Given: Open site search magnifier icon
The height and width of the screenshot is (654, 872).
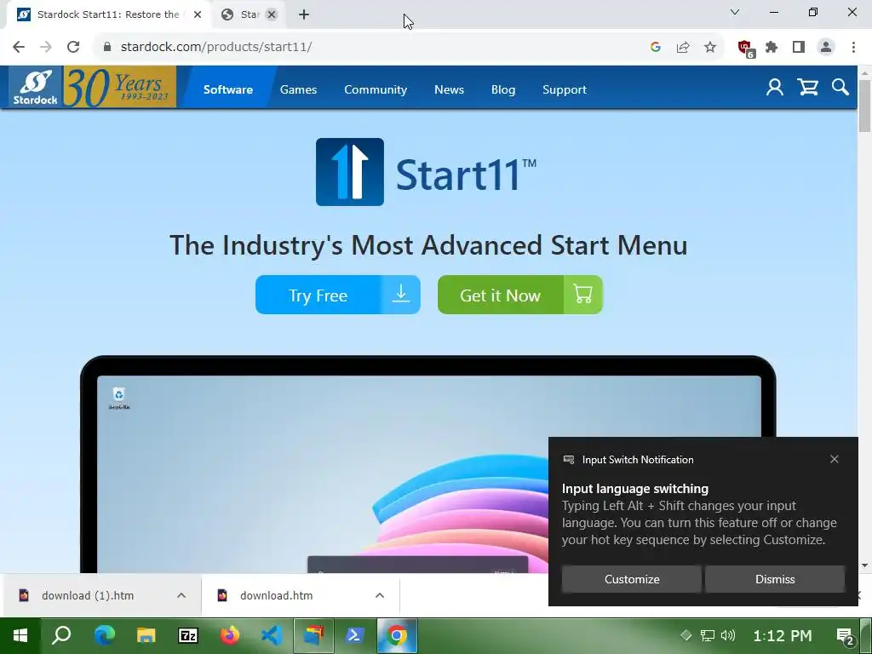Looking at the screenshot, I should point(840,88).
